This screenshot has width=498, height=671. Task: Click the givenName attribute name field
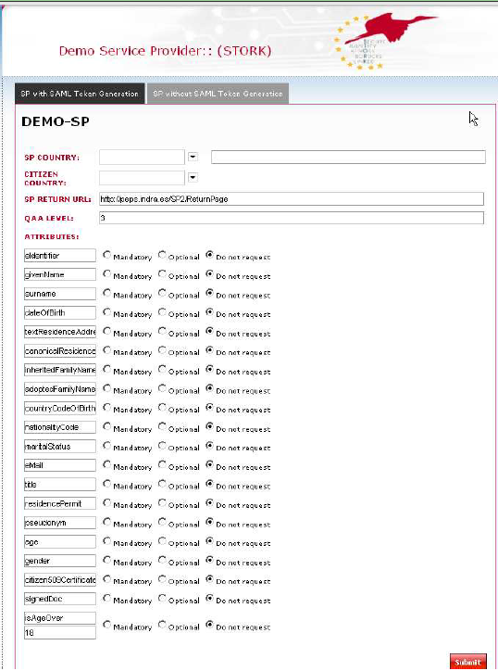point(60,274)
